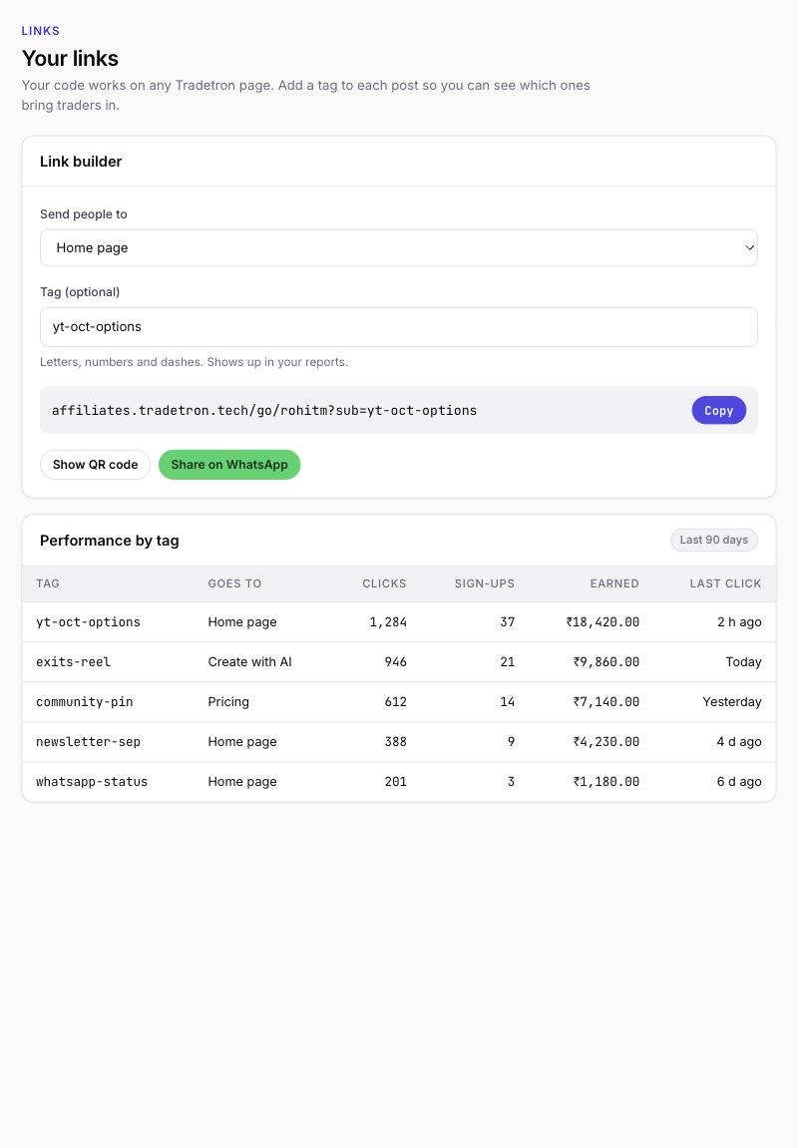Show the QR code
The height and width of the screenshot is (1148, 798).
(x=95, y=464)
